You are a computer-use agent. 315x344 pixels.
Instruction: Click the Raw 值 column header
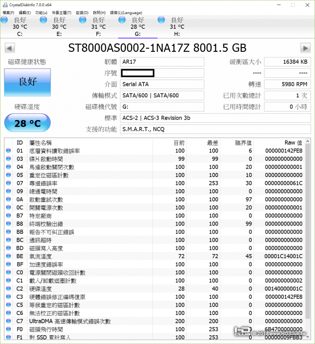point(293,143)
